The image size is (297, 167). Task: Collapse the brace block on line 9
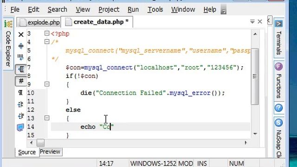coord(47,84)
